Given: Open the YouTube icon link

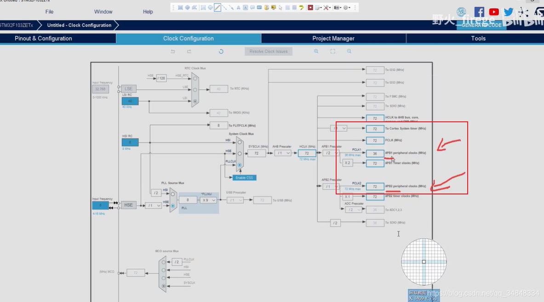Looking at the screenshot, I should (494, 12).
